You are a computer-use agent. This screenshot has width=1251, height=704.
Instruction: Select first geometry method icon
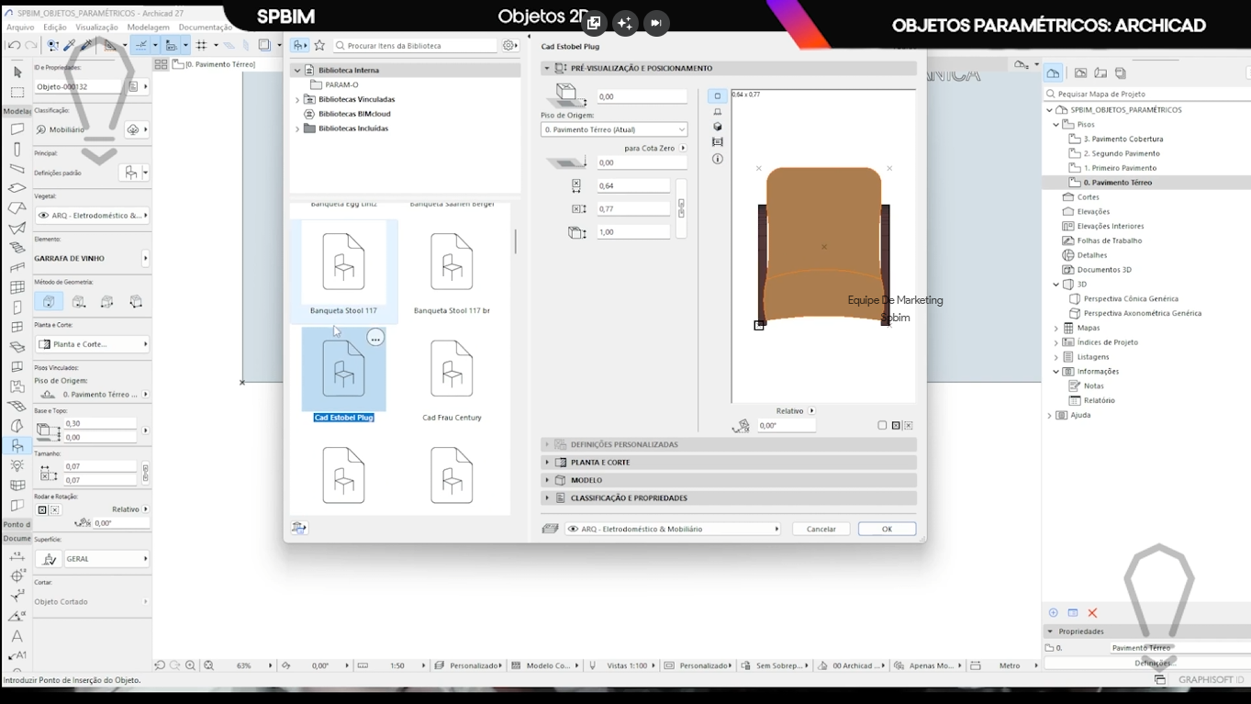(x=49, y=301)
